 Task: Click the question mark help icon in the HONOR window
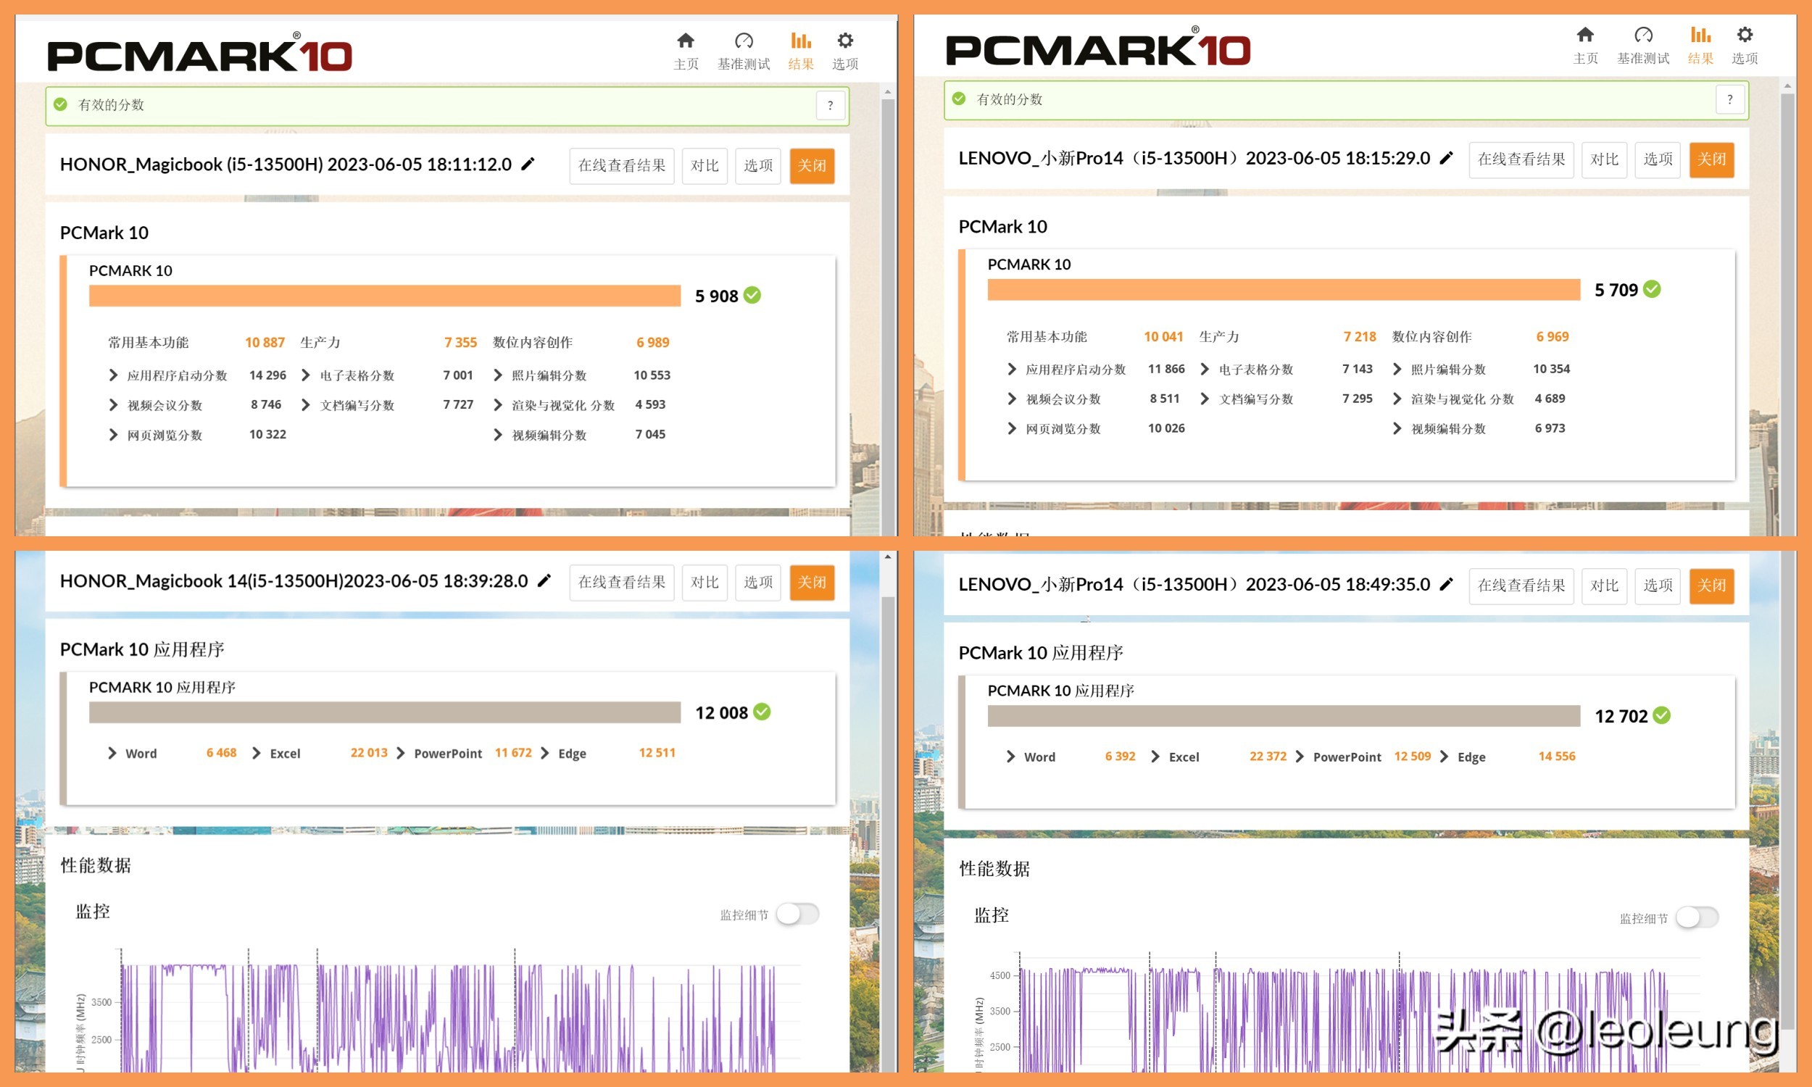pyautogui.click(x=830, y=105)
